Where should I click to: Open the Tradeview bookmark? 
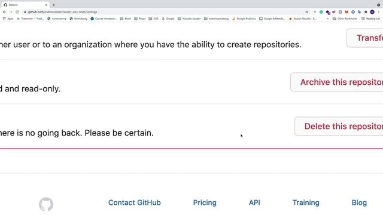pyautogui.click(x=31, y=19)
